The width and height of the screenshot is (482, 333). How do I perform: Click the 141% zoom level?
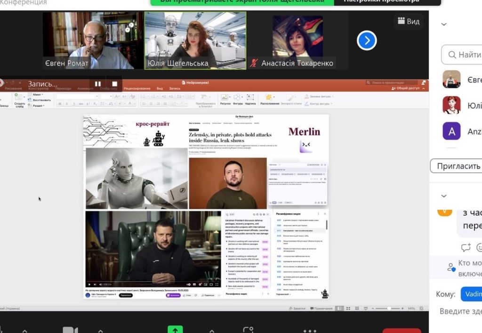411,308
